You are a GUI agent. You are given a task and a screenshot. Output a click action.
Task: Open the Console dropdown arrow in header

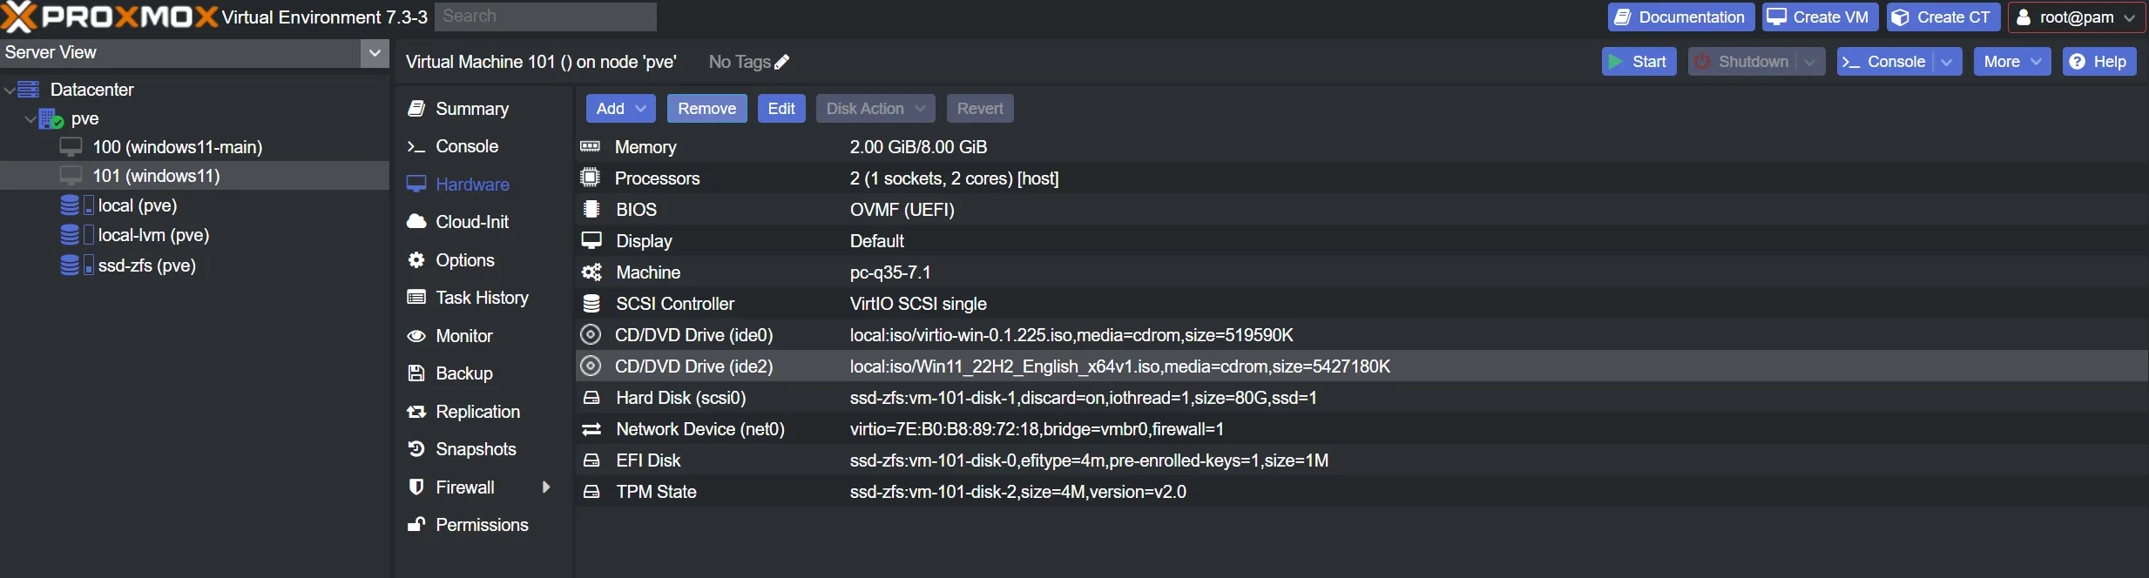[x=1947, y=62]
